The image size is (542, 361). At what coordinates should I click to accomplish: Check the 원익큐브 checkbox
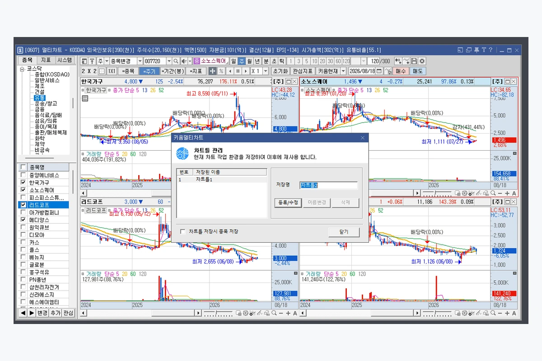click(x=23, y=227)
